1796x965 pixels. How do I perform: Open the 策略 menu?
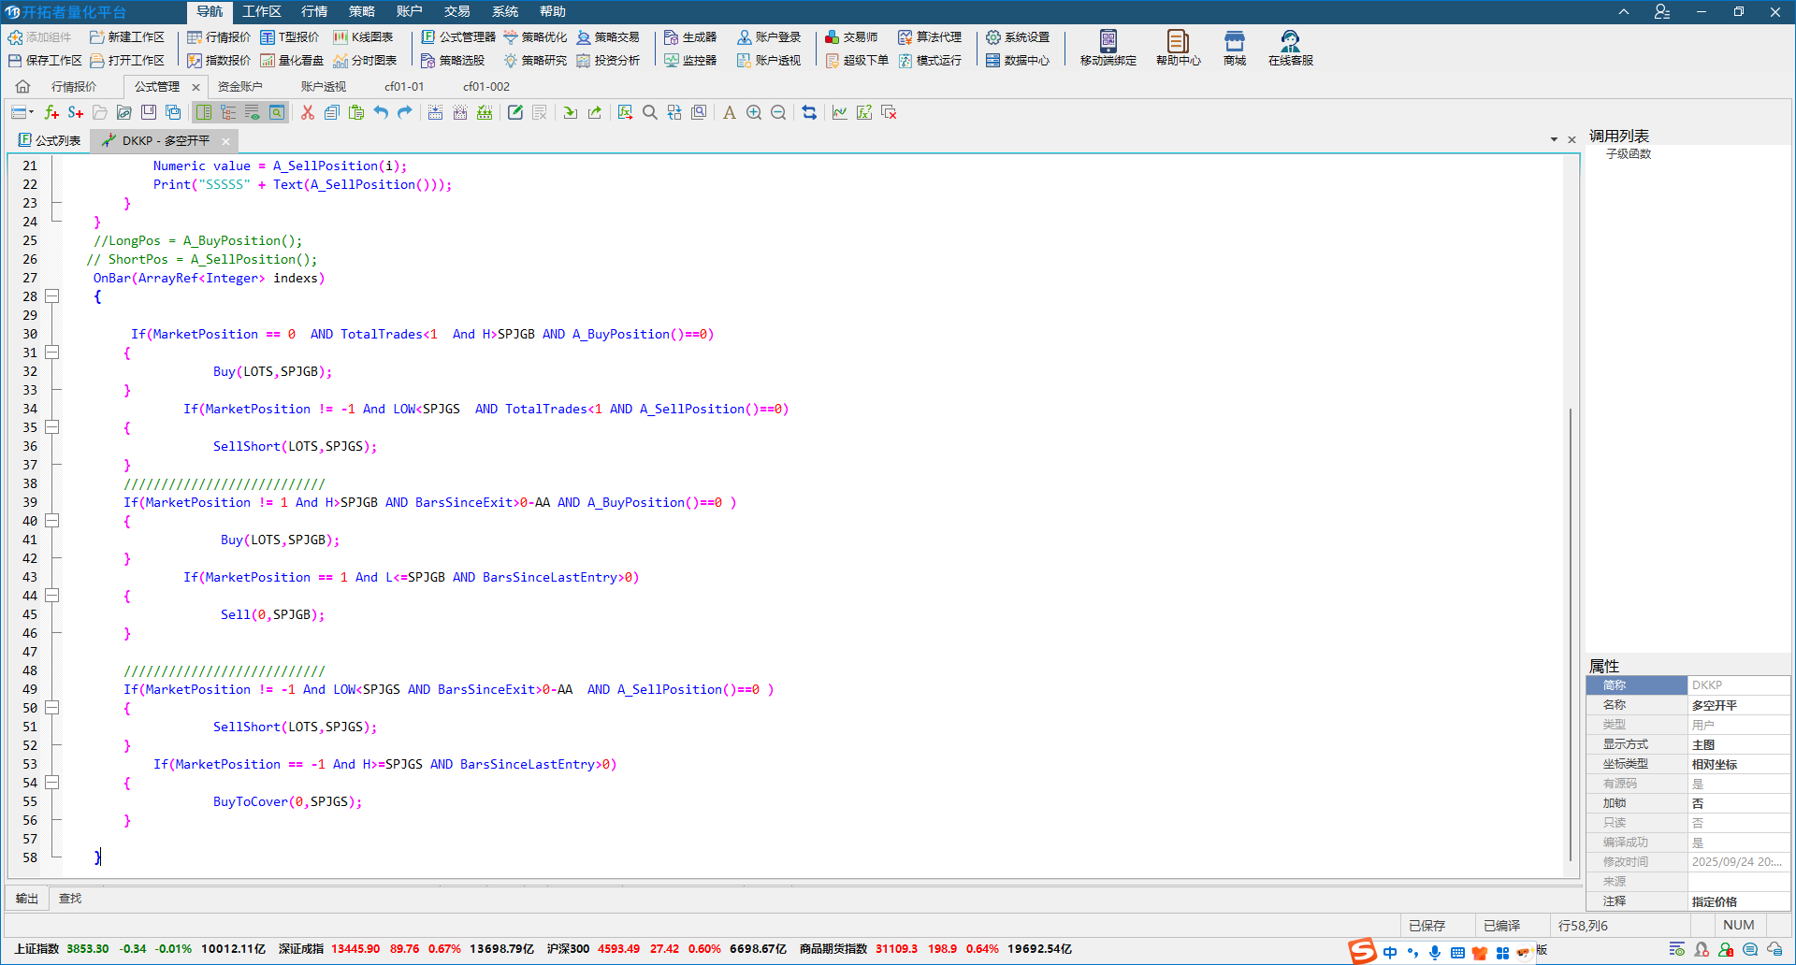[x=361, y=11]
